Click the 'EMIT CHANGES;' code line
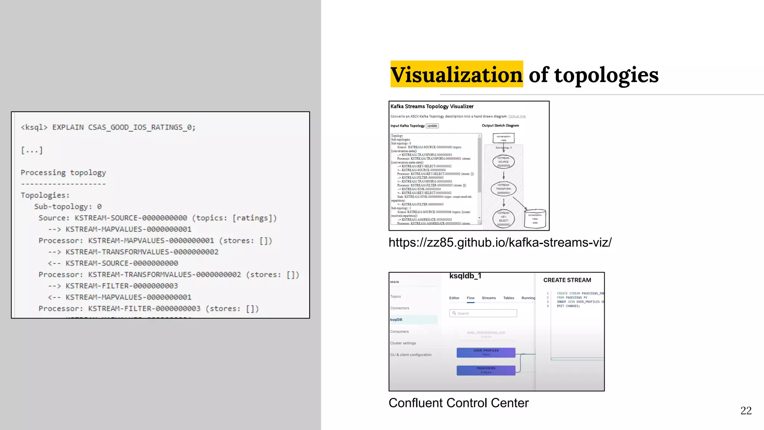This screenshot has width=764, height=430. (x=569, y=306)
